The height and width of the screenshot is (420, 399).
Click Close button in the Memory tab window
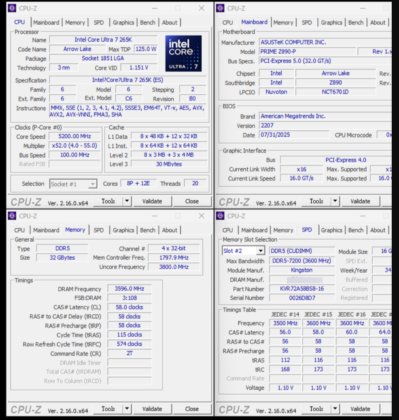tap(192, 409)
